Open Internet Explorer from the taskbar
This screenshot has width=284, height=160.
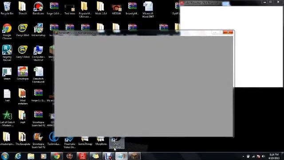pyautogui.click(x=18, y=156)
